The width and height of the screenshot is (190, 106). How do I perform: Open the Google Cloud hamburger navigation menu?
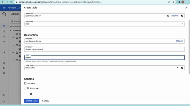4,8
